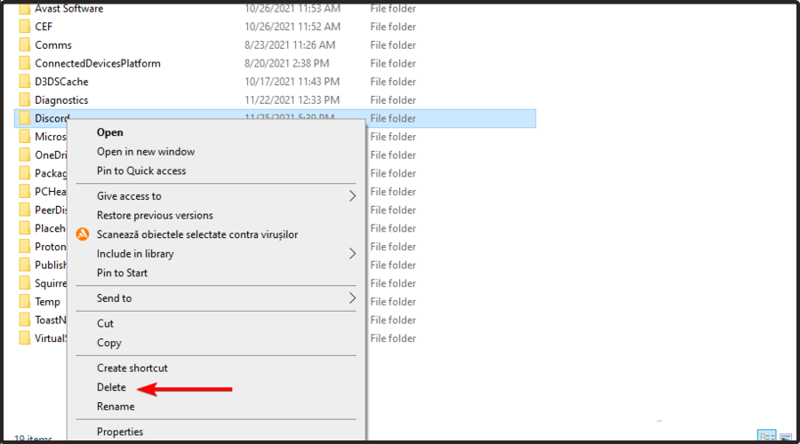Click Open in new window
This screenshot has height=444, width=800.
146,152
